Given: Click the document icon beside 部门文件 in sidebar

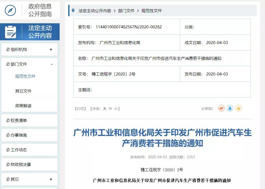Looking at the screenshot, I should pos(8,64).
